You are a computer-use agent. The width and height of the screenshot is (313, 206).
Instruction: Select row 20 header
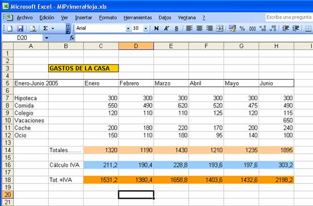click(7, 195)
